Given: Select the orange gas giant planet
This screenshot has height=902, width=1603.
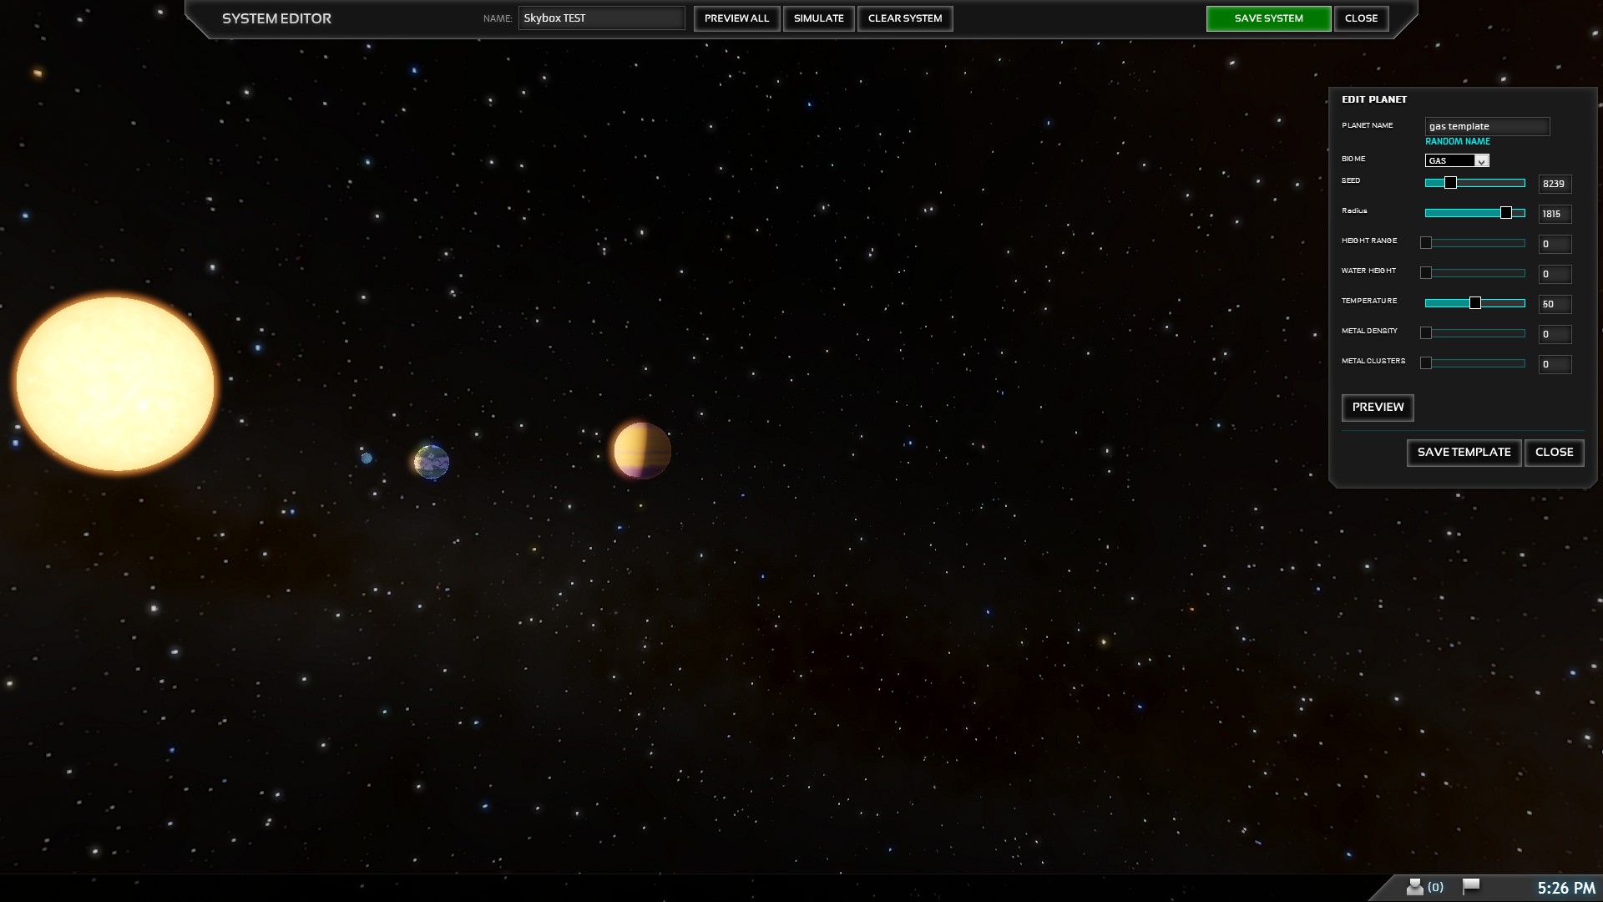Looking at the screenshot, I should [642, 451].
